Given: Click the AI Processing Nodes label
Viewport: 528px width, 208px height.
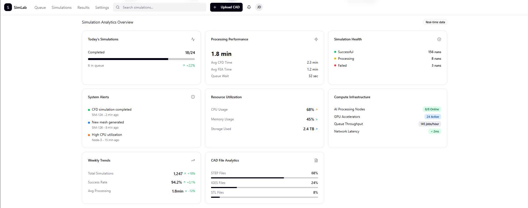Looking at the screenshot, I should (350, 109).
